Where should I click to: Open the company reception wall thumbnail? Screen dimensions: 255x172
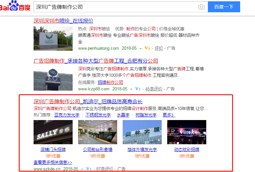click(97, 132)
